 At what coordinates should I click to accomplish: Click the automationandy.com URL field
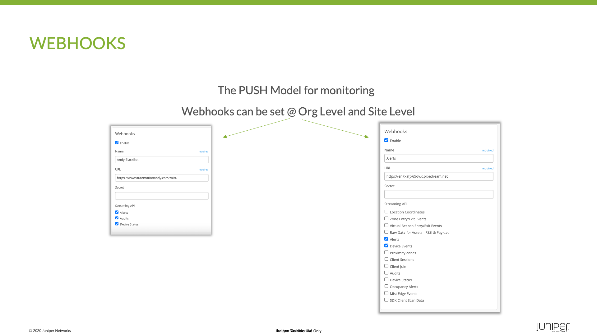162,178
